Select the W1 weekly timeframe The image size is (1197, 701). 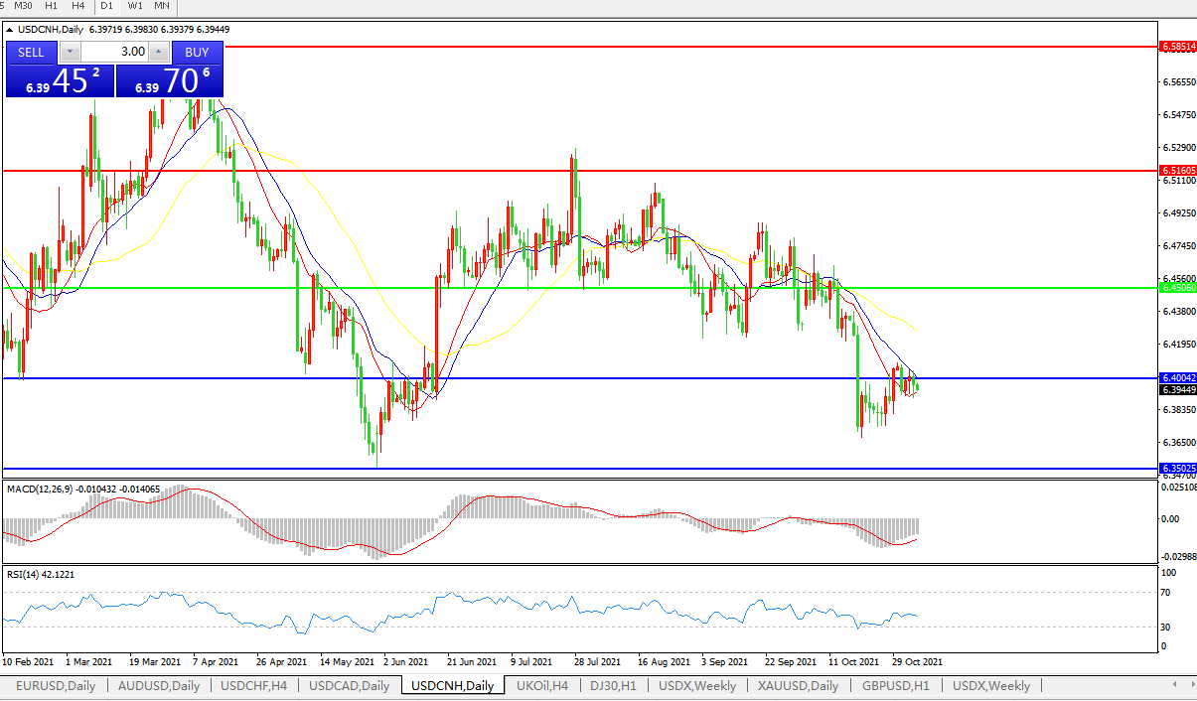pyautogui.click(x=134, y=6)
